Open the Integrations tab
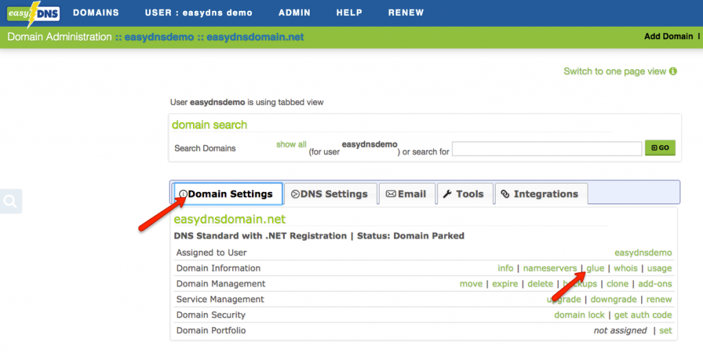The image size is (703, 353). (540, 194)
